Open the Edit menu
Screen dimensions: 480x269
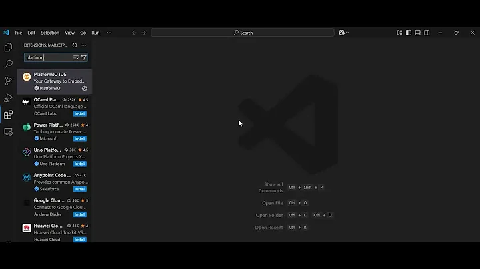(31, 33)
